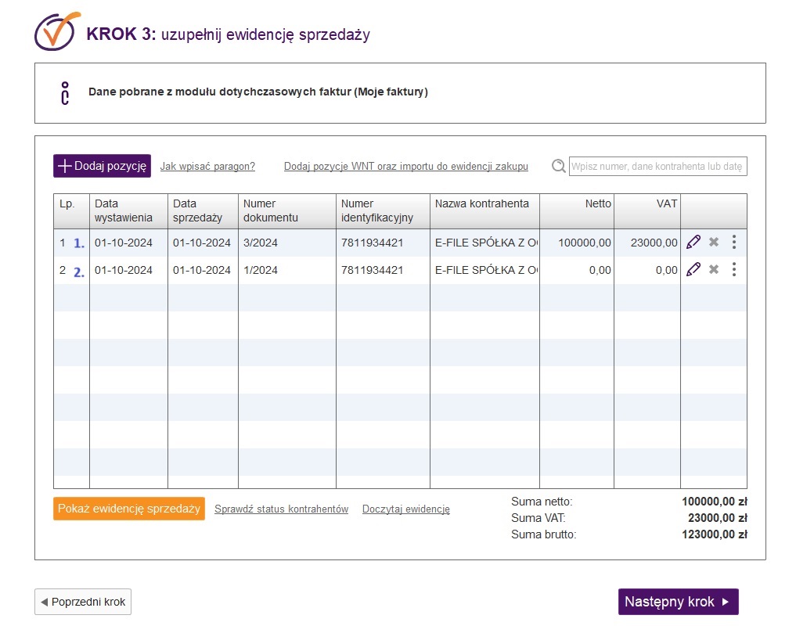
Task: Click the checkmark logo beside KROK 3
Action: click(x=57, y=31)
